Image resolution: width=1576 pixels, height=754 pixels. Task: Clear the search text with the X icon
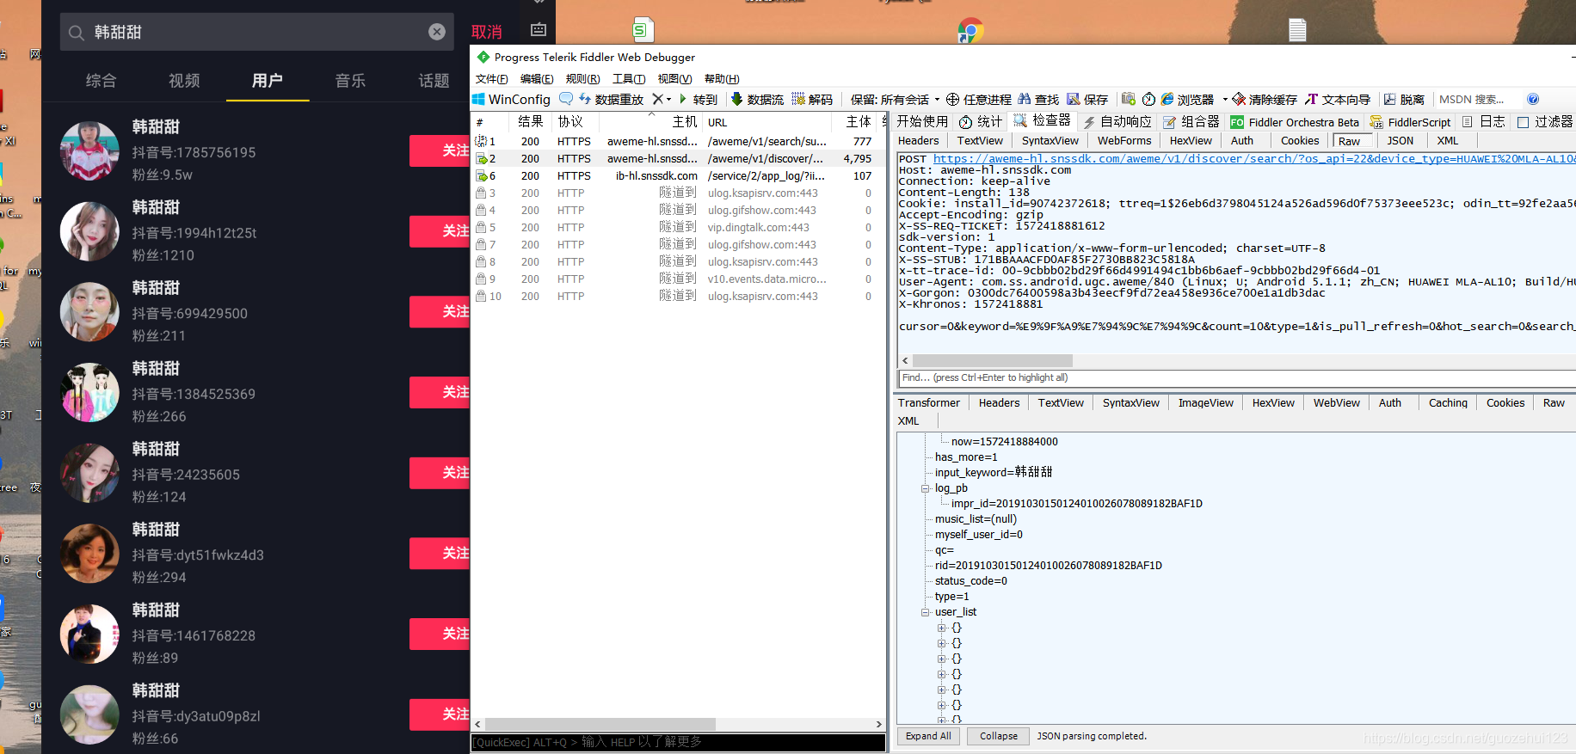[437, 32]
